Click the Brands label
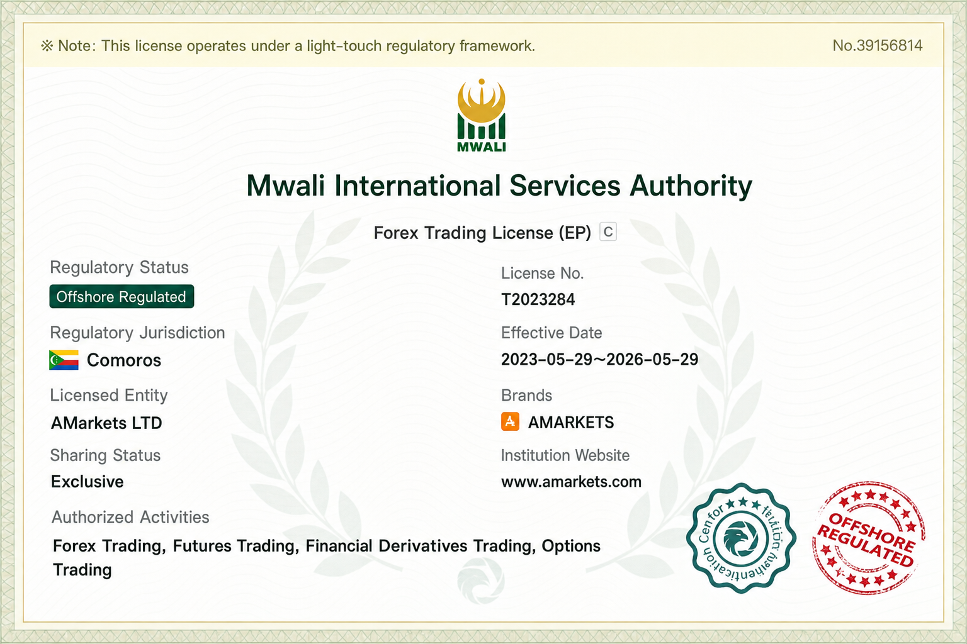The height and width of the screenshot is (644, 967). [x=526, y=396]
